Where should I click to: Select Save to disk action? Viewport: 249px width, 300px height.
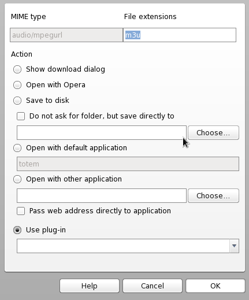pyautogui.click(x=17, y=101)
